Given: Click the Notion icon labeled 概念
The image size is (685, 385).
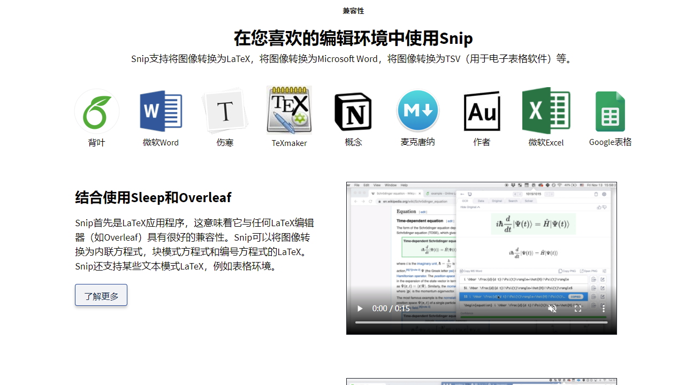Looking at the screenshot, I should pyautogui.click(x=353, y=111).
